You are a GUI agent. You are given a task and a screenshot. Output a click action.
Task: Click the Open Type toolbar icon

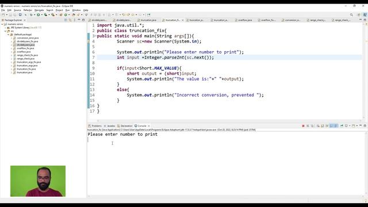click(x=74, y=15)
